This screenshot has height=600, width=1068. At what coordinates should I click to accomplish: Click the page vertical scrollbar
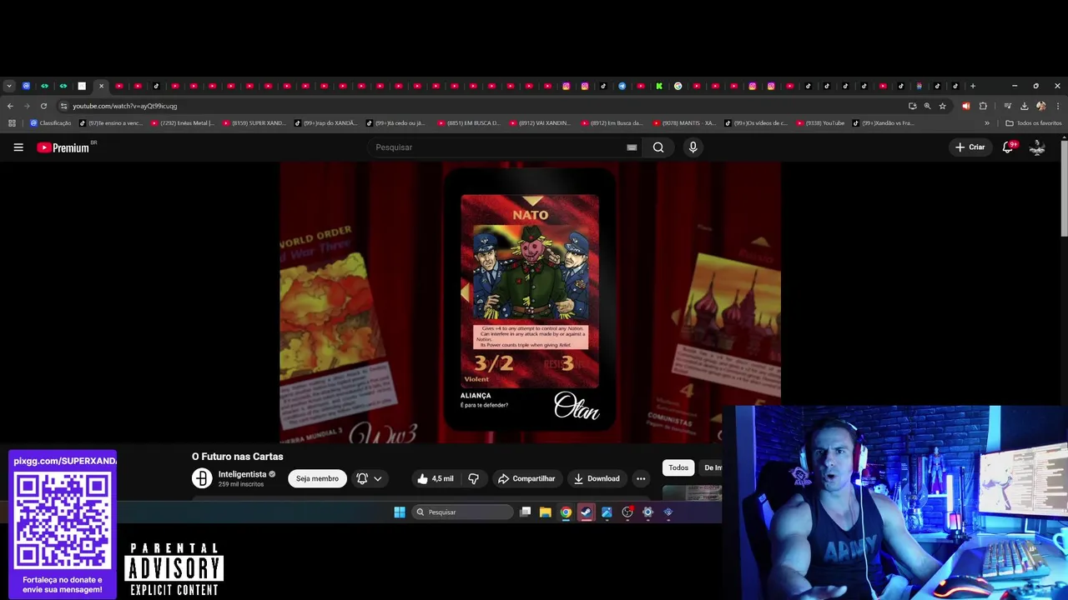[1064, 187]
